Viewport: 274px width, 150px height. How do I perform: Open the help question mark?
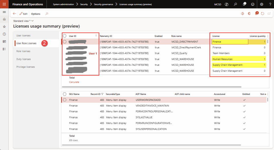click(x=270, y=4)
